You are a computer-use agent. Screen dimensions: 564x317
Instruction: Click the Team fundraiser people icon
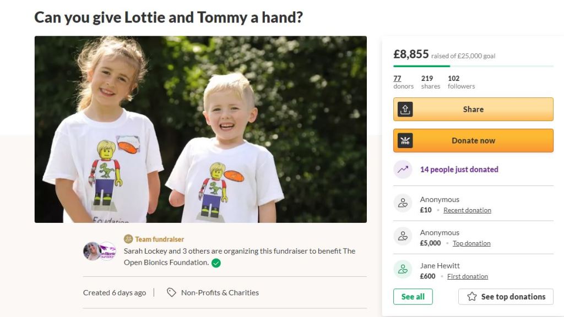coord(128,239)
